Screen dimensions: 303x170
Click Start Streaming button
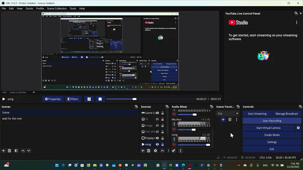pyautogui.click(x=257, y=114)
